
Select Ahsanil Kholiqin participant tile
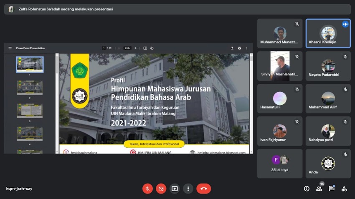(328, 33)
